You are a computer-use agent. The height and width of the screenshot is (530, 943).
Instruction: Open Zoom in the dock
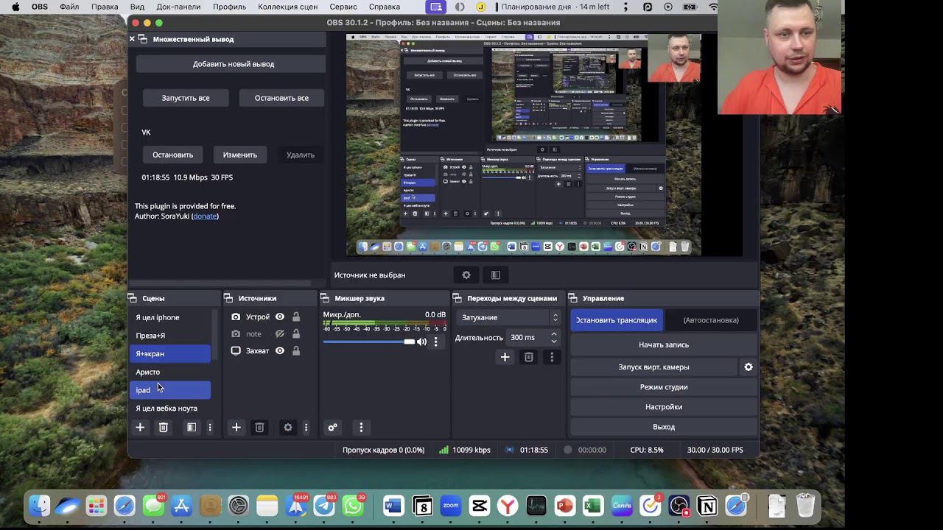pos(450,506)
